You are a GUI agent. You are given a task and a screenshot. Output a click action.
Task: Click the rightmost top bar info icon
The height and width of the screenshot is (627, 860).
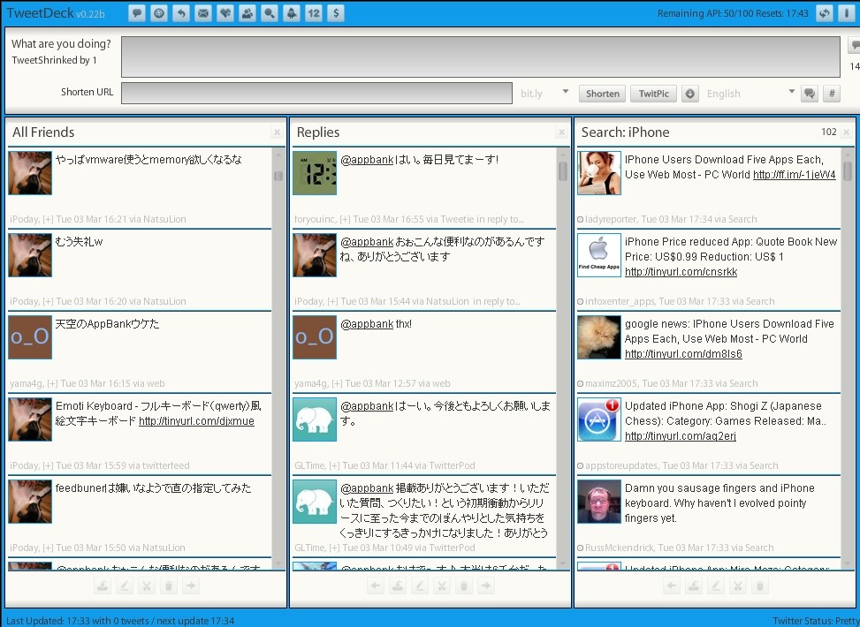tap(847, 13)
